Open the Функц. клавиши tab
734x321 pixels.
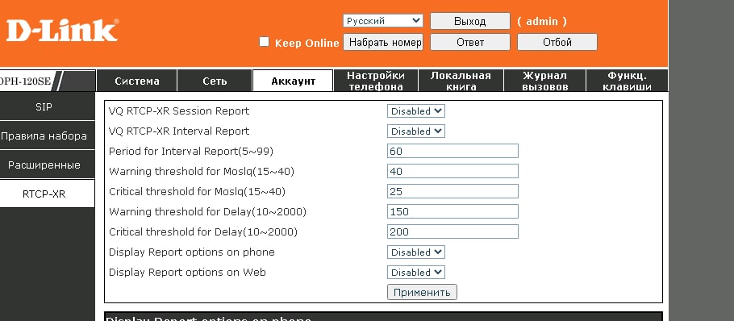627,81
